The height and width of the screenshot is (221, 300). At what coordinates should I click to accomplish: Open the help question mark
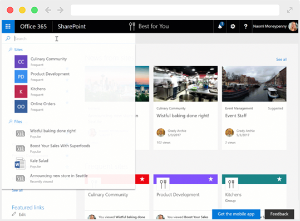(x=245, y=26)
